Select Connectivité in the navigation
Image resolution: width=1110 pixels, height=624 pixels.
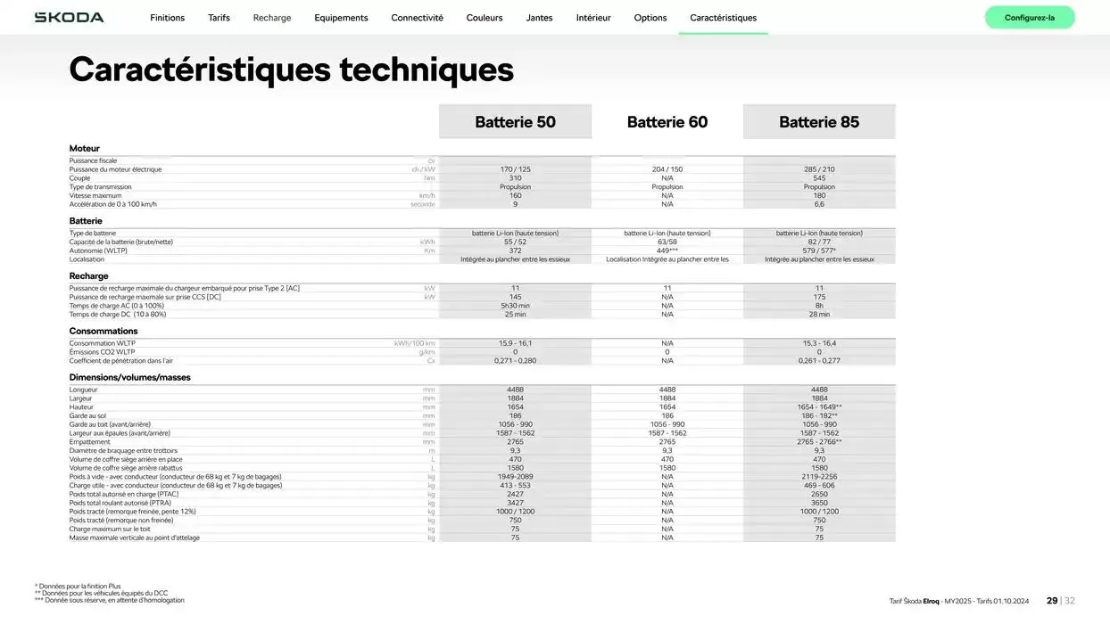[x=417, y=17]
